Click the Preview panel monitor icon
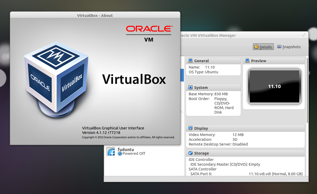 [247, 61]
